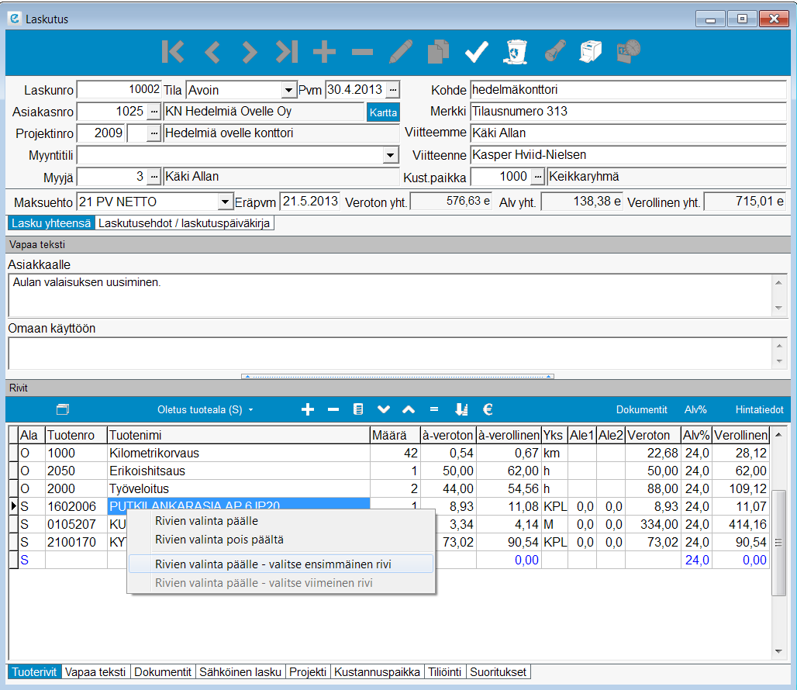Open the Suoritukset tab
The image size is (797, 690).
coord(498,672)
